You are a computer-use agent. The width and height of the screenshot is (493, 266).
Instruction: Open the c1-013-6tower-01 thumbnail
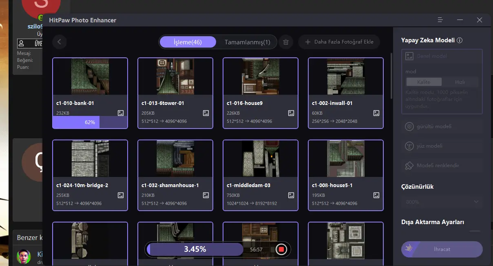(175, 76)
